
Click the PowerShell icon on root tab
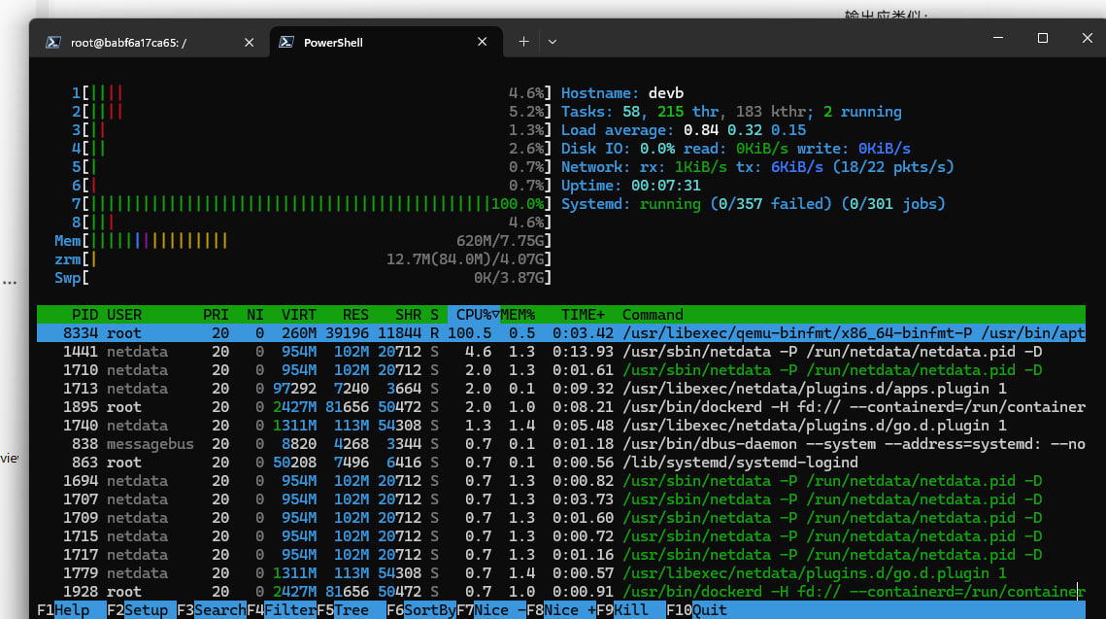(52, 43)
